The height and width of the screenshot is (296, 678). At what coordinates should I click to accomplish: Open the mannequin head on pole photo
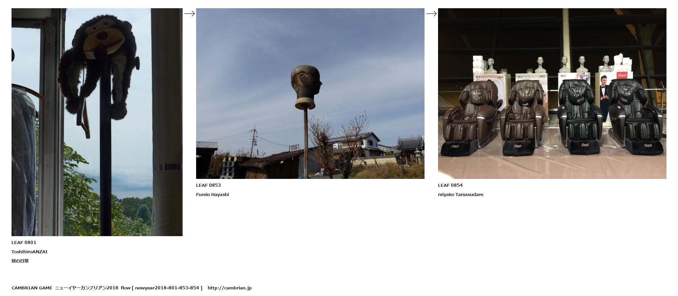click(x=310, y=93)
